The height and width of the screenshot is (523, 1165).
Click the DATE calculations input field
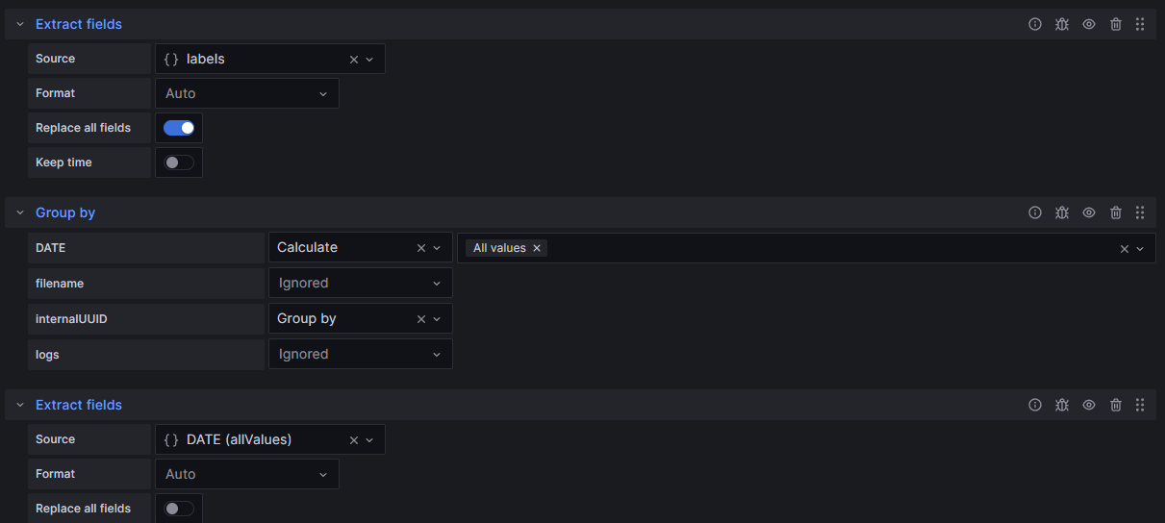click(827, 248)
